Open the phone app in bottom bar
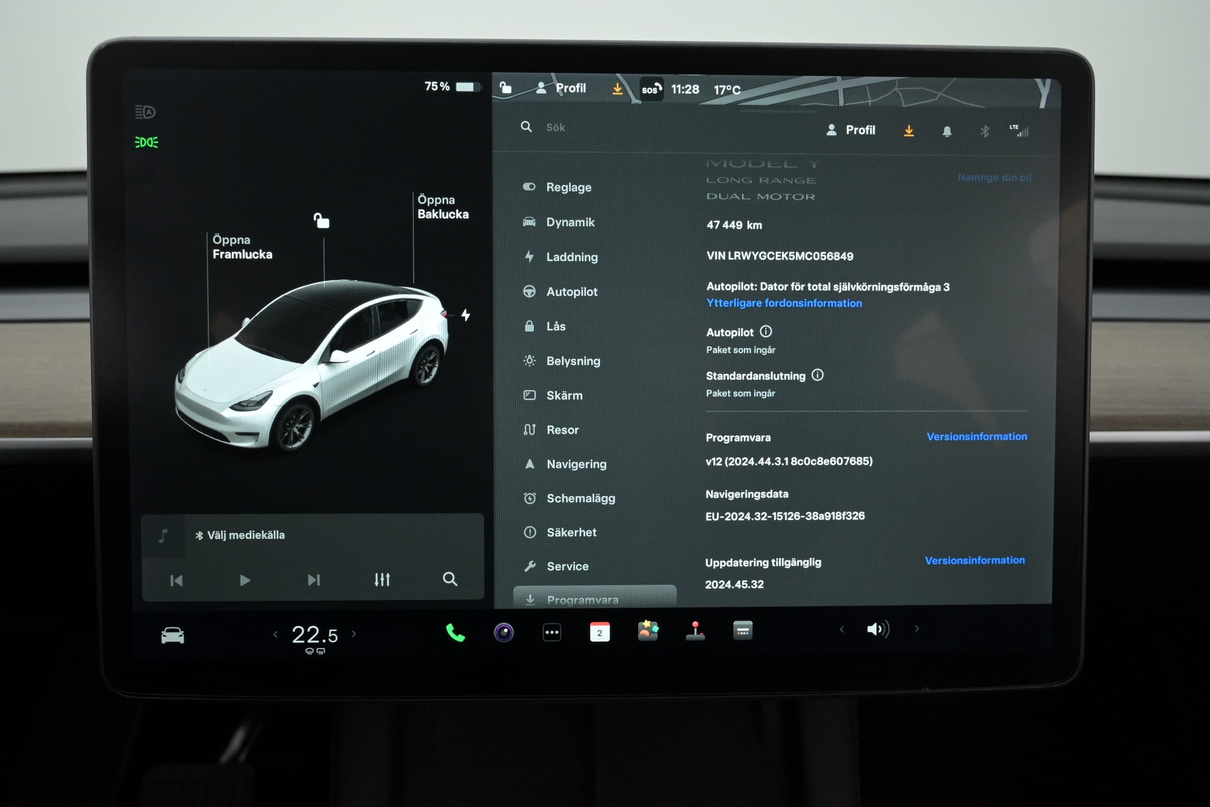 click(x=455, y=633)
